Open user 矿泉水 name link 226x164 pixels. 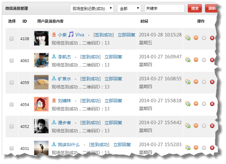[x=64, y=79]
